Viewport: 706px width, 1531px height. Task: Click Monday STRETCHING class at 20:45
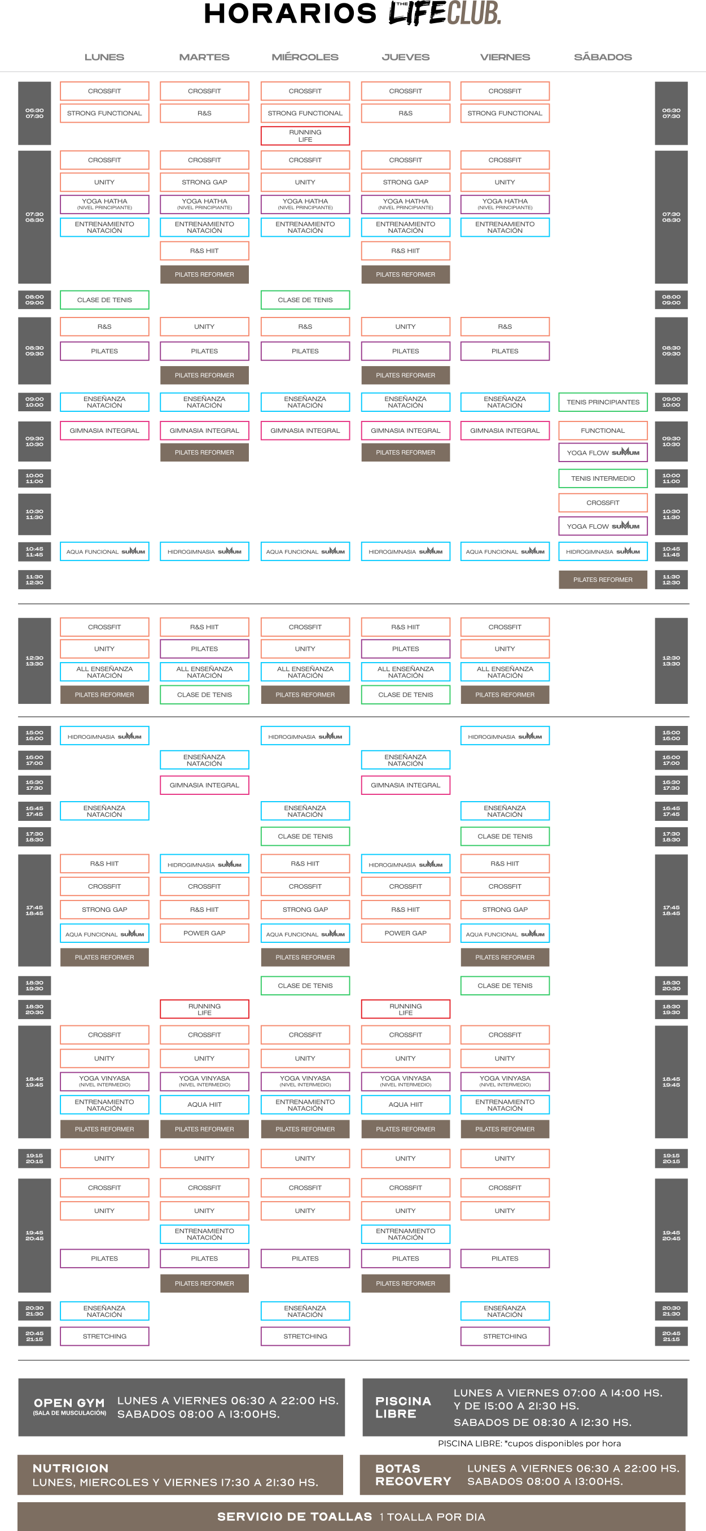104,1336
